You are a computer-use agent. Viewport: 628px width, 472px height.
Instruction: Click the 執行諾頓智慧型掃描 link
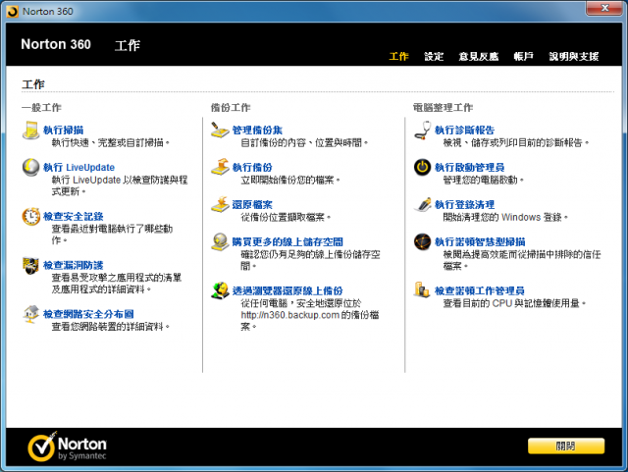point(480,242)
